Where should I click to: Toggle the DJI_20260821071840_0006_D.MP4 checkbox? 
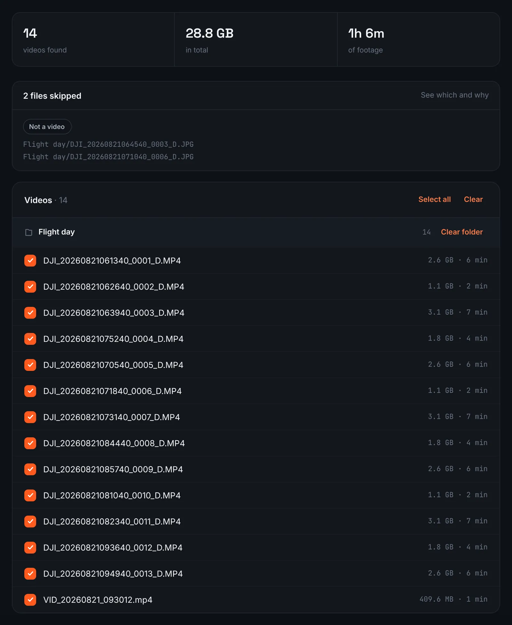click(30, 391)
